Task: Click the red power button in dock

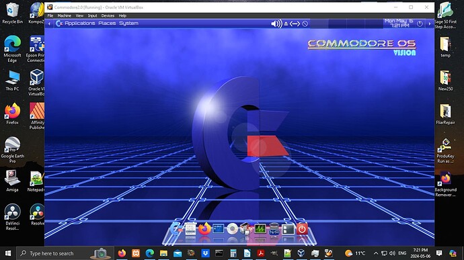Action: coord(302,229)
